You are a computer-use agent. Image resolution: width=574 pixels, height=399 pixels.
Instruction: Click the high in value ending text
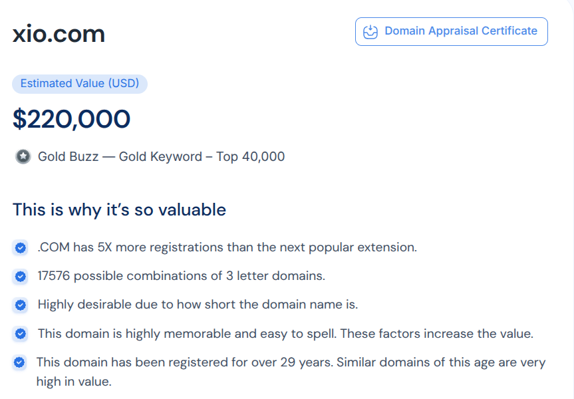[x=74, y=382]
